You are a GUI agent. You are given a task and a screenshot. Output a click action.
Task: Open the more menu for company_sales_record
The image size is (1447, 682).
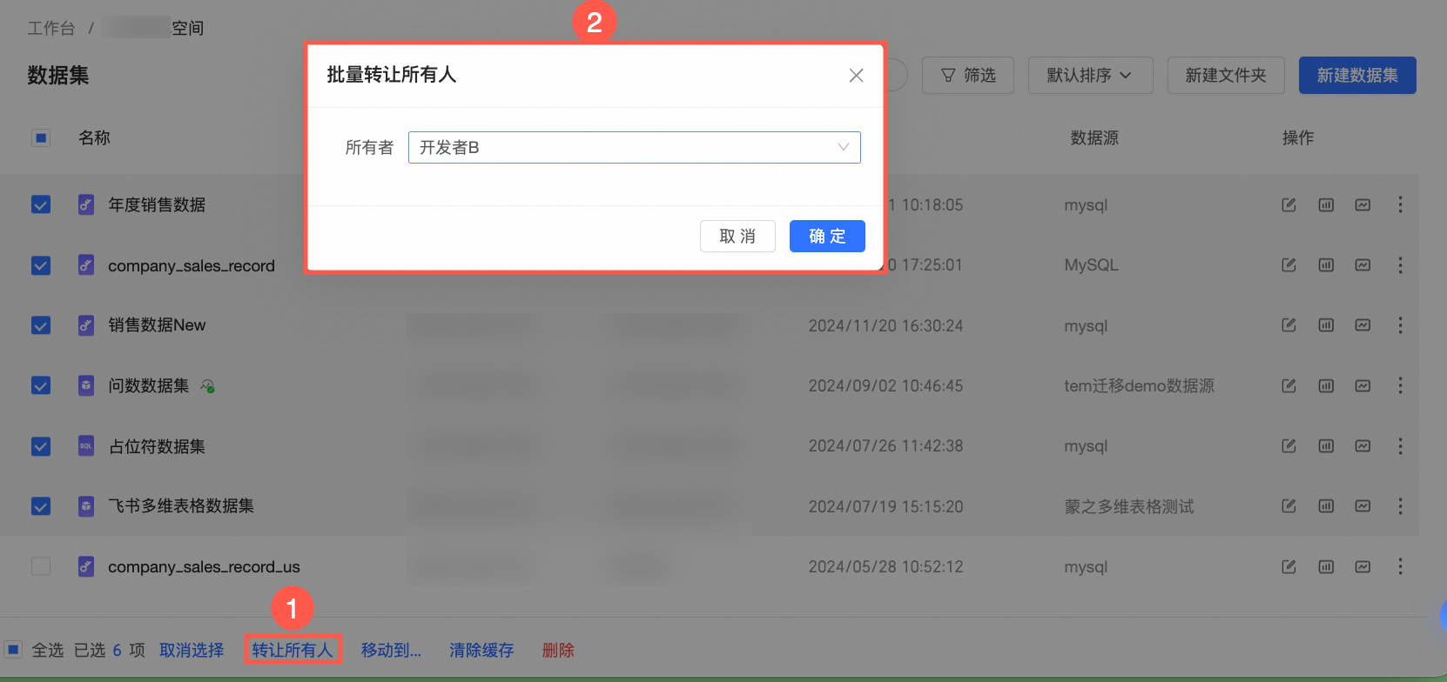1400,265
